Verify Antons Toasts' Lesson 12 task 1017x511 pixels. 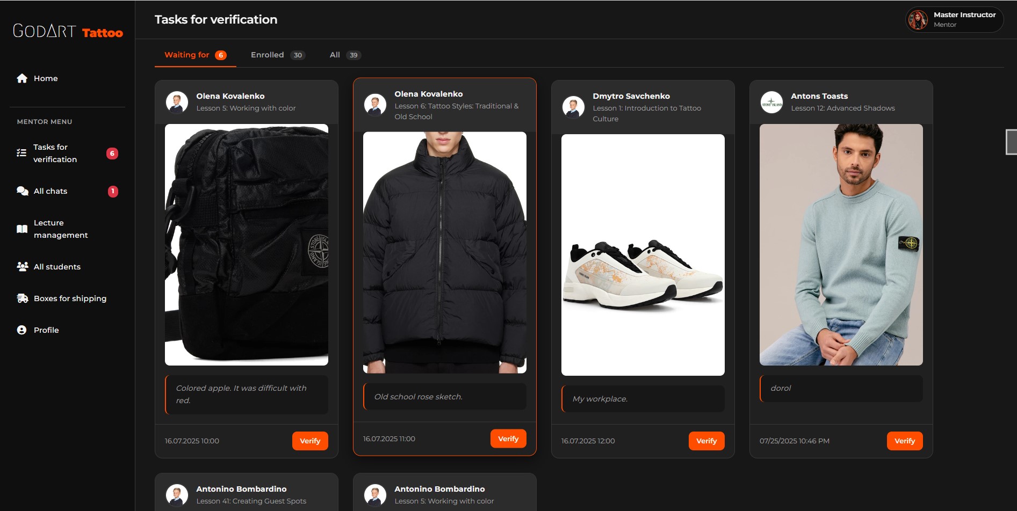905,441
